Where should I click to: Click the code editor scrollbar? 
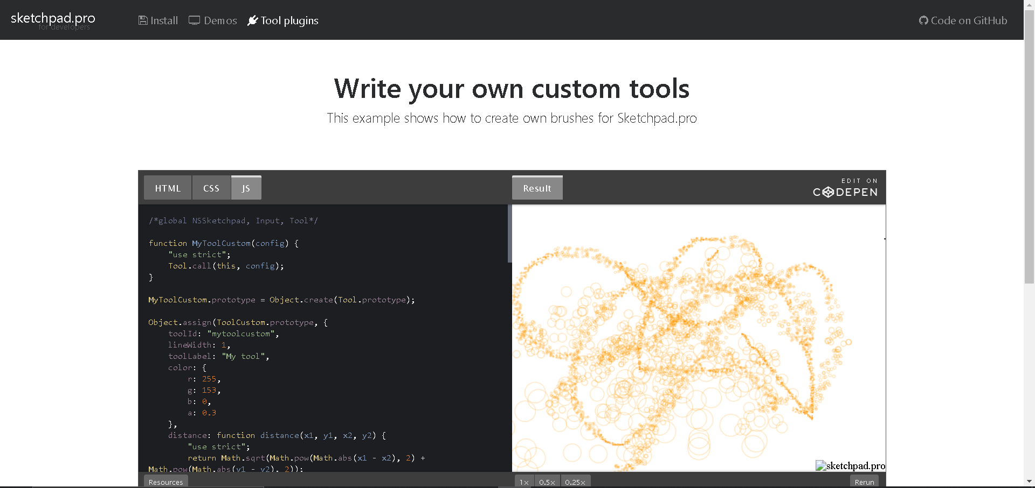pos(509,234)
